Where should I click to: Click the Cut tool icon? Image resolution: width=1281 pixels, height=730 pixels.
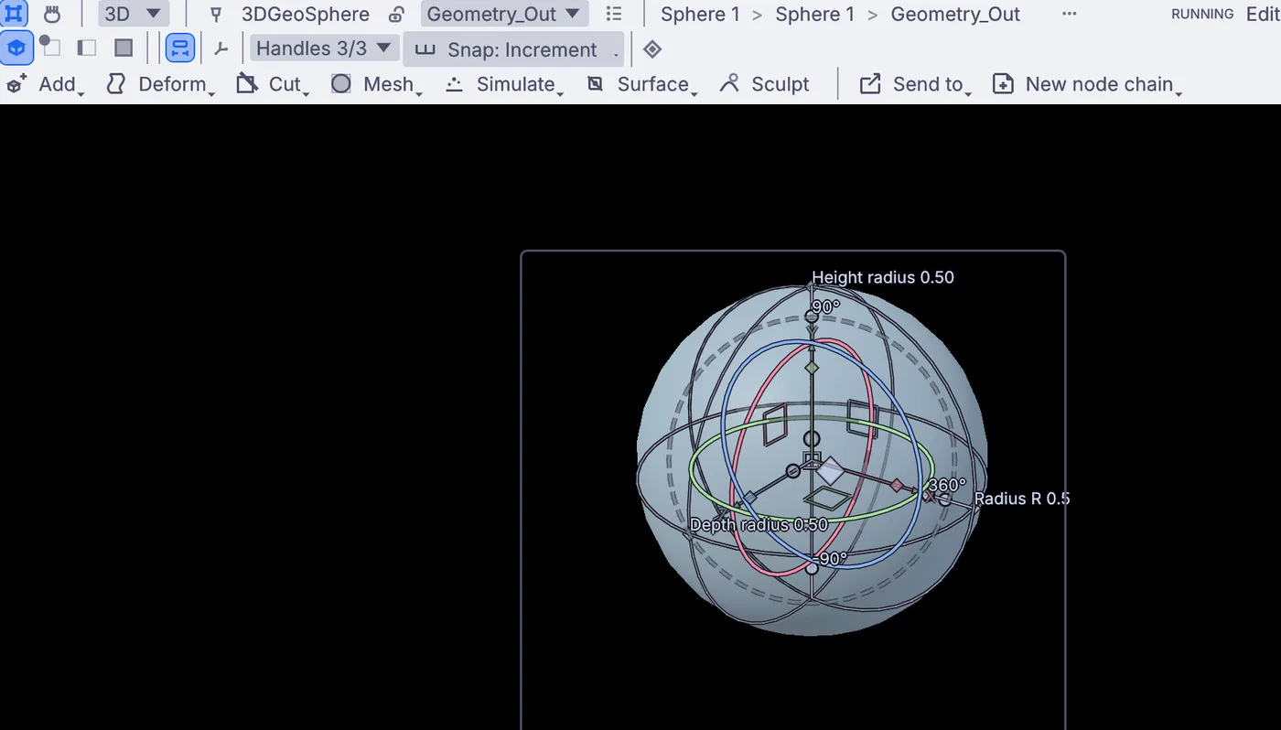point(247,84)
